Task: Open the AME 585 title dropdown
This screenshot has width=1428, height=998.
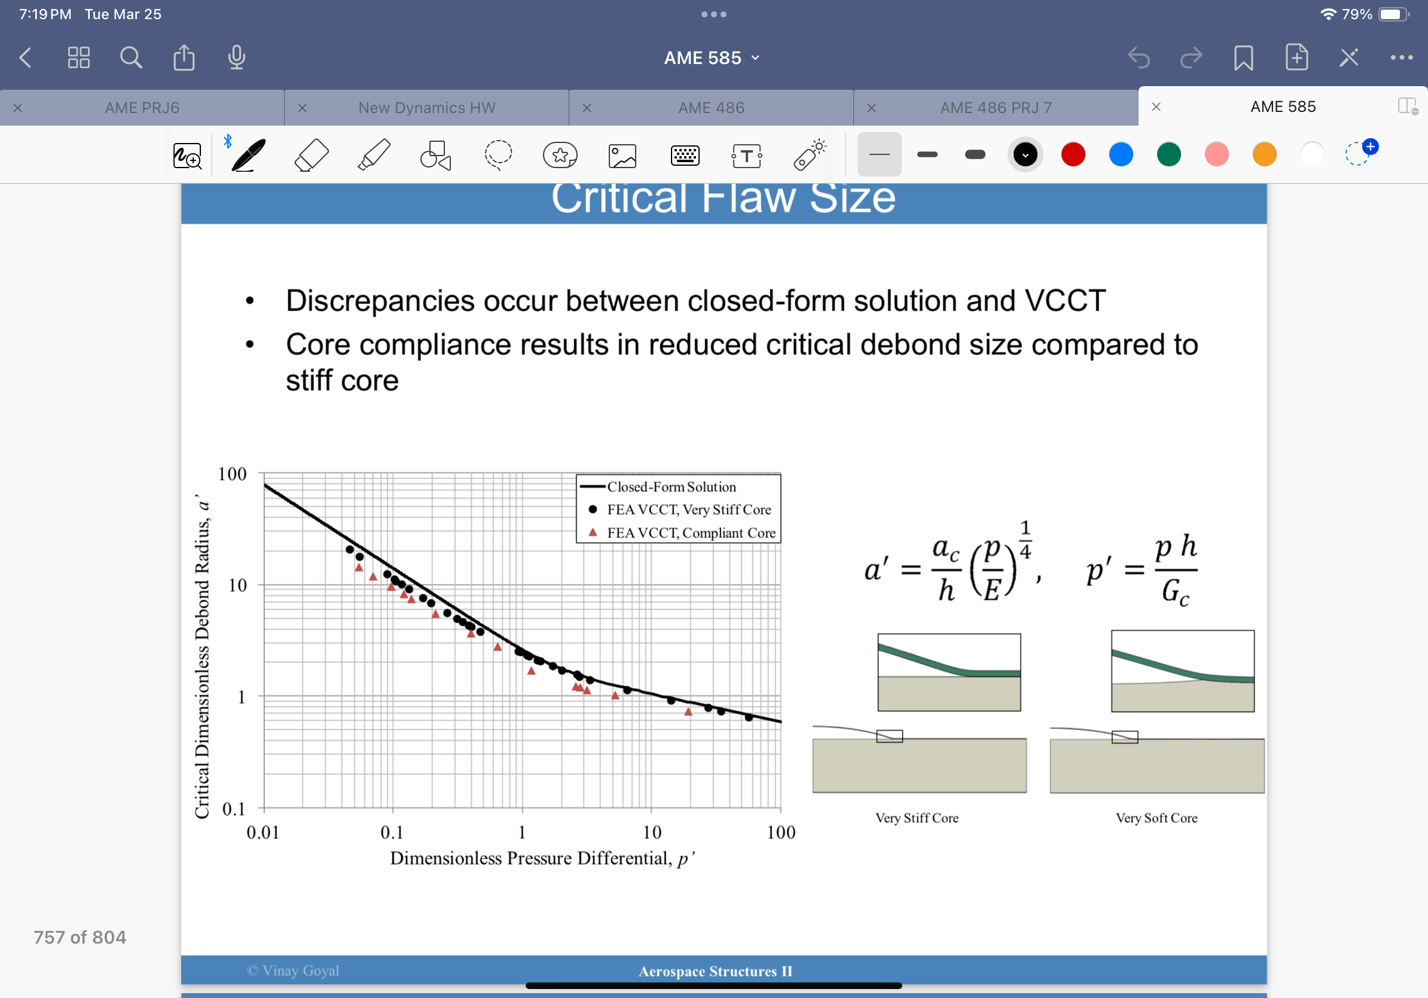Action: [711, 57]
